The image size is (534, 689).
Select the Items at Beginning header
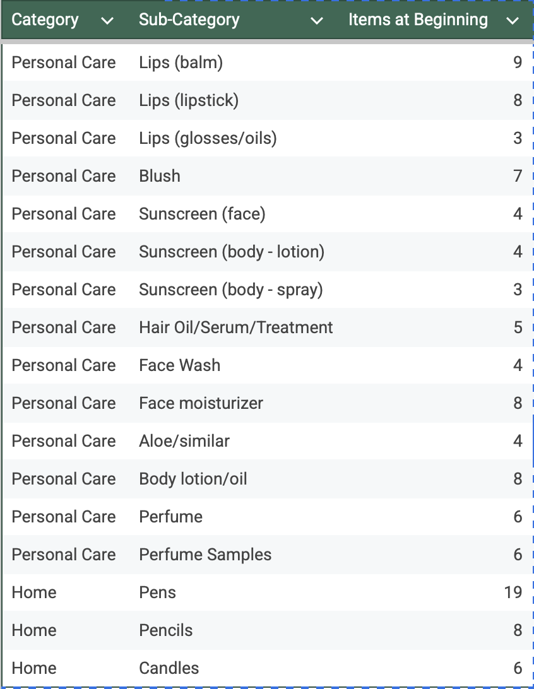coord(418,20)
